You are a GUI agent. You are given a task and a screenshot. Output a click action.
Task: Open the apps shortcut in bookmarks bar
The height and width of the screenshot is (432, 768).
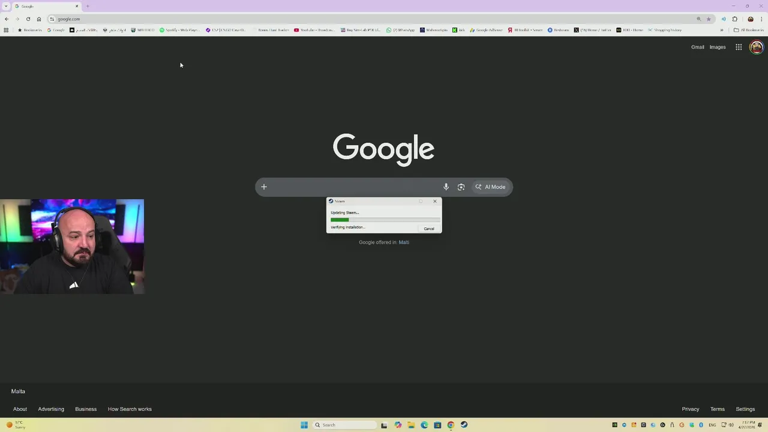coord(6,30)
